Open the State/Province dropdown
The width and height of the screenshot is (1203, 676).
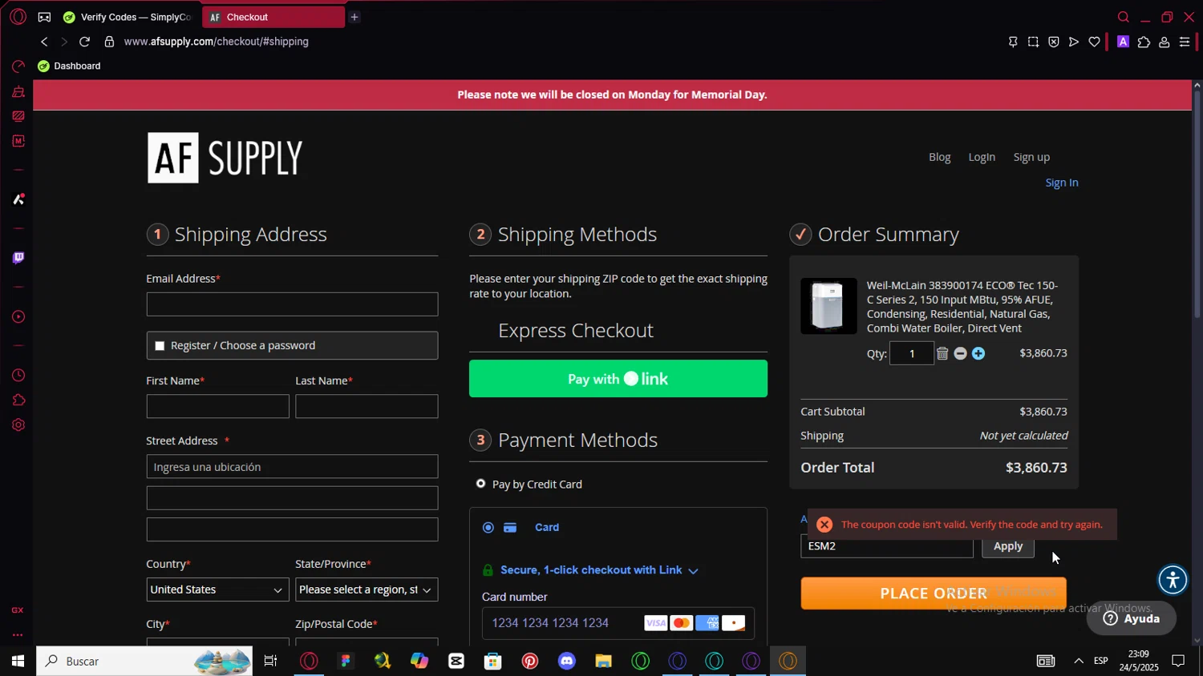pyautogui.click(x=367, y=589)
